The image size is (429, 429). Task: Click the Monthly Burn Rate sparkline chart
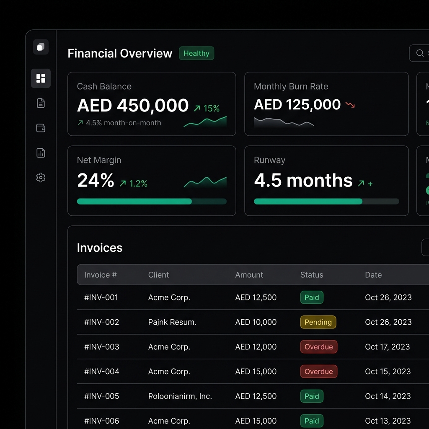coord(284,122)
